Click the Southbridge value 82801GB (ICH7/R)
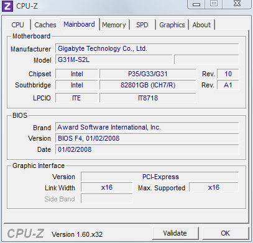 (x=147, y=85)
